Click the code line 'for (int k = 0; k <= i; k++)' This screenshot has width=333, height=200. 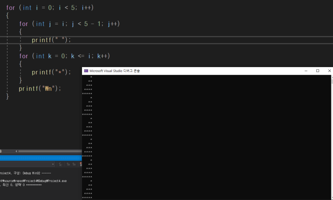(x=65, y=56)
